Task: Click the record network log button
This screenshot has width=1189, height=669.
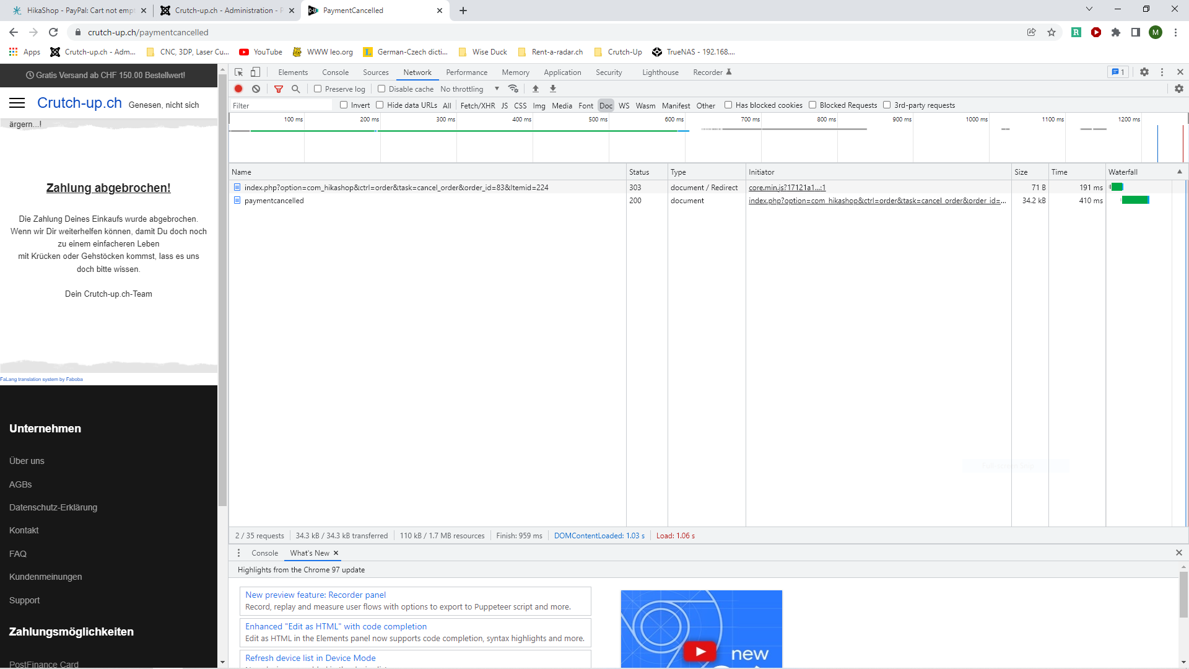Action: (238, 89)
